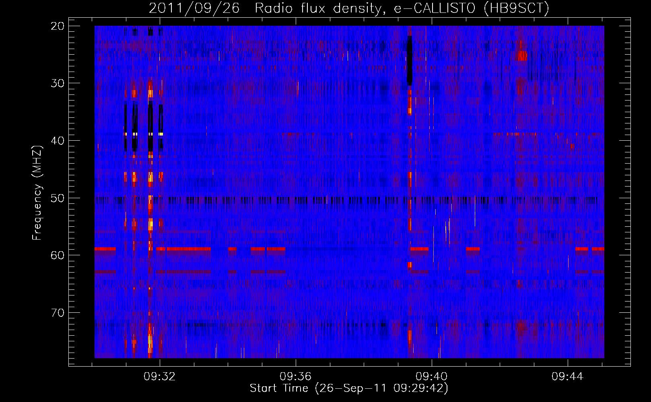651x402 pixels.
Task: Click the 50 frequency tick label
Action: tap(58, 198)
